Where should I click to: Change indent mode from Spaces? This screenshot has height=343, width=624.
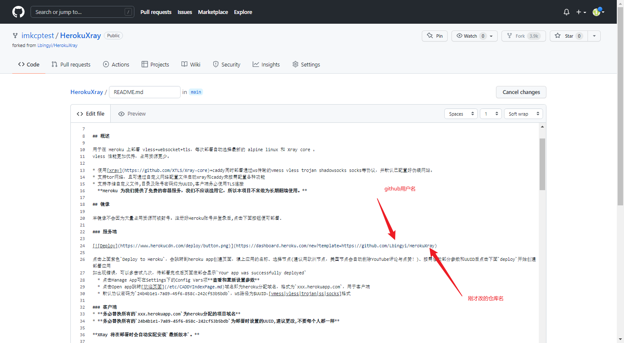tap(460, 114)
